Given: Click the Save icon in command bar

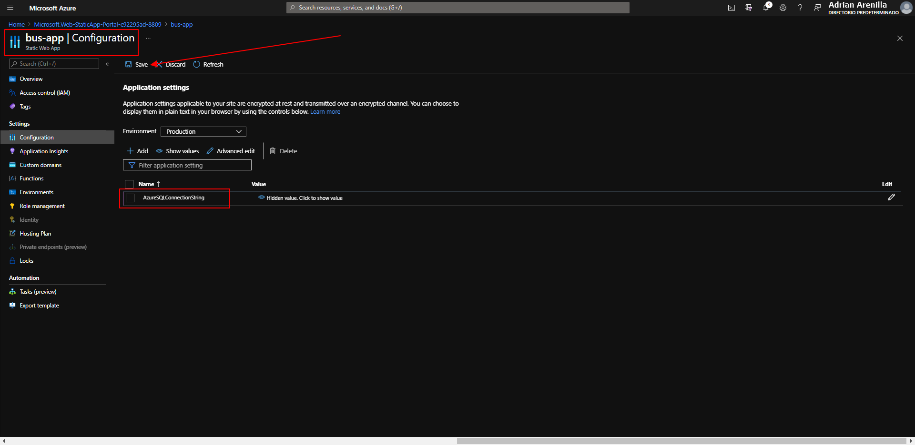Looking at the screenshot, I should click(x=128, y=64).
